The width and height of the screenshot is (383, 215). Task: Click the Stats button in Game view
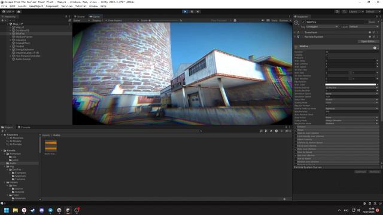point(274,20)
